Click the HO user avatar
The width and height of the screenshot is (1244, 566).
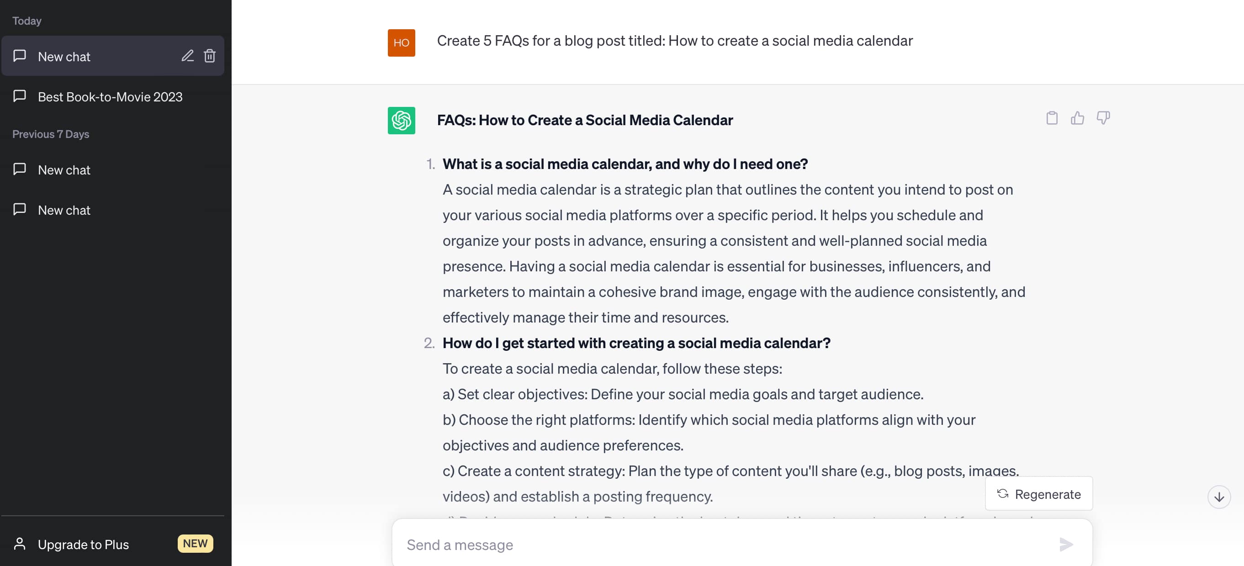point(401,43)
